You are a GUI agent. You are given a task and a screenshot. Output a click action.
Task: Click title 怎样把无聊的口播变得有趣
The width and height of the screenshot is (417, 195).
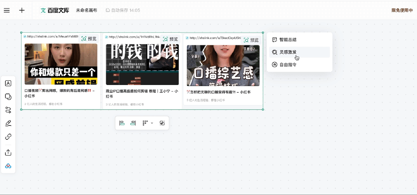pos(219,92)
